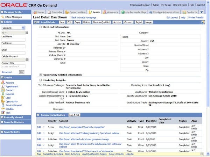
Task: Collapse the Completed Activities section
Action: 38,115
